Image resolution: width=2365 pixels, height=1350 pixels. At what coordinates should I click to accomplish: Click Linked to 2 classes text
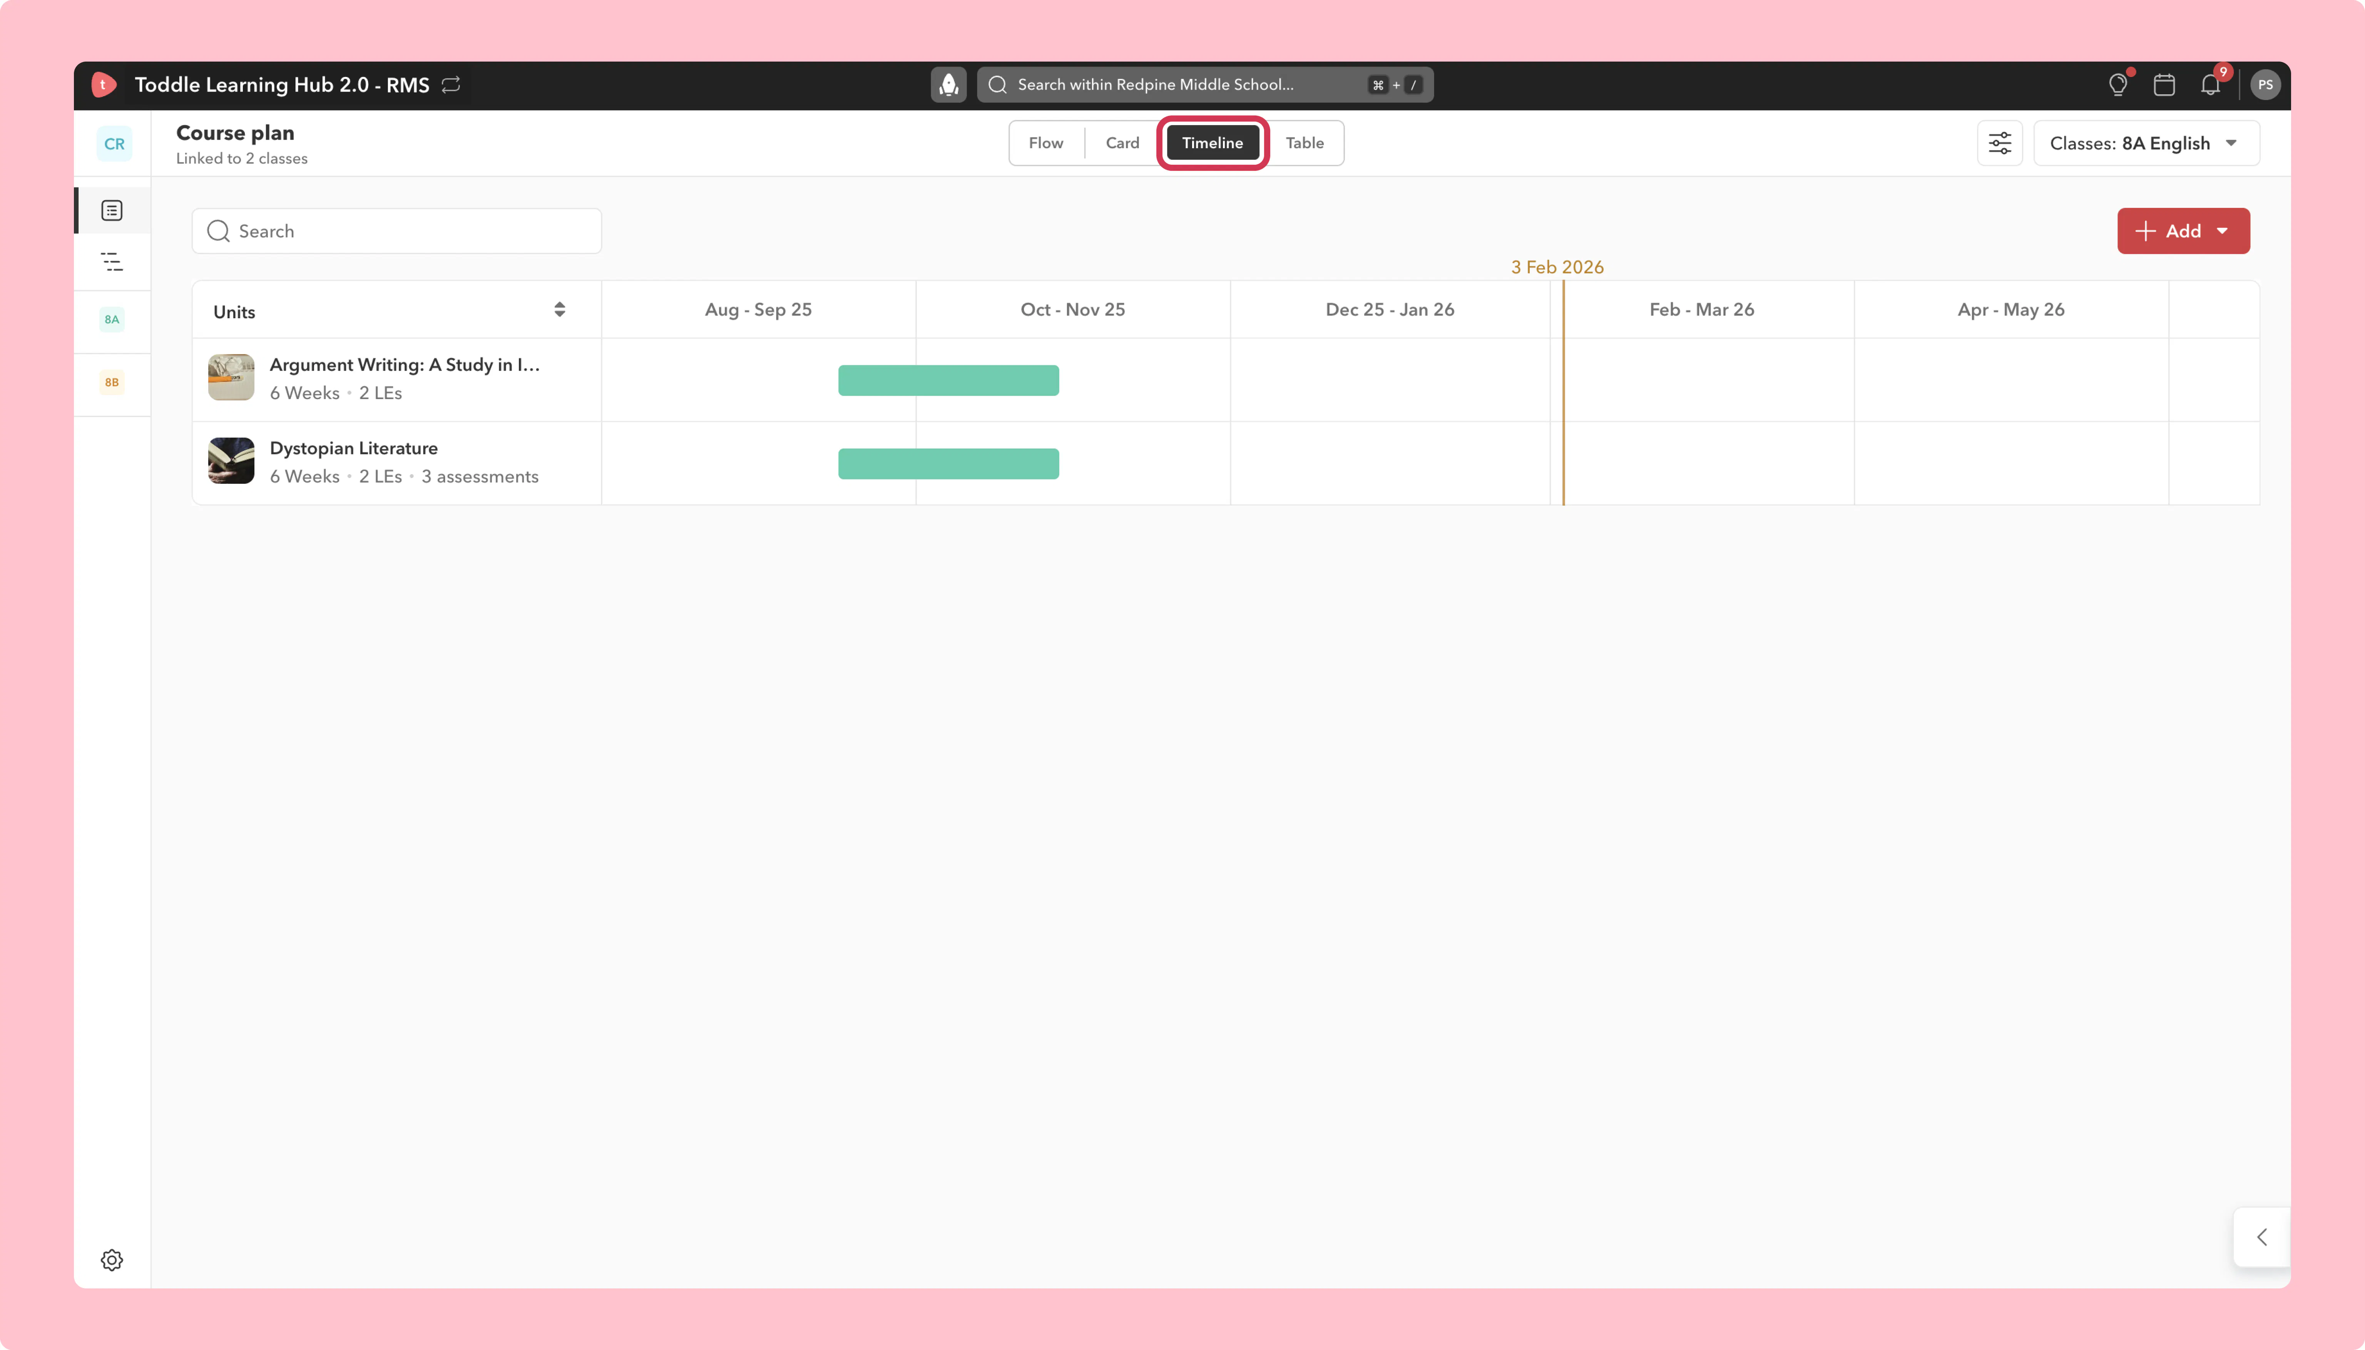pyautogui.click(x=242, y=159)
